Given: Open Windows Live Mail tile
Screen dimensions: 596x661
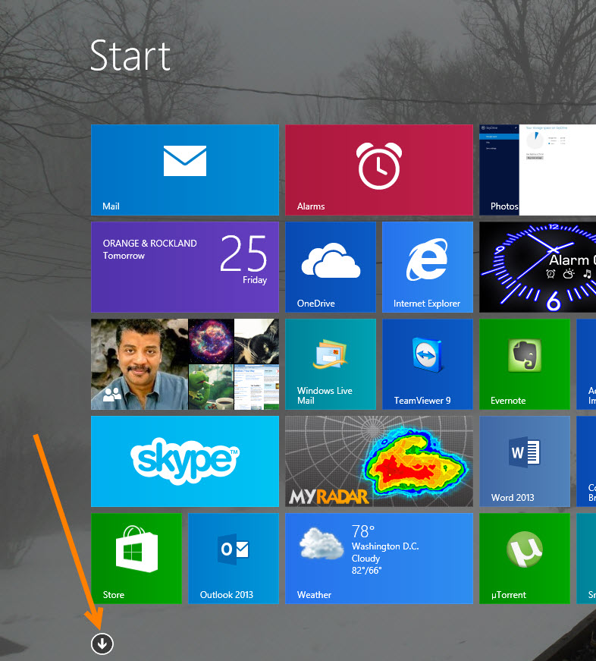Looking at the screenshot, I should [330, 364].
